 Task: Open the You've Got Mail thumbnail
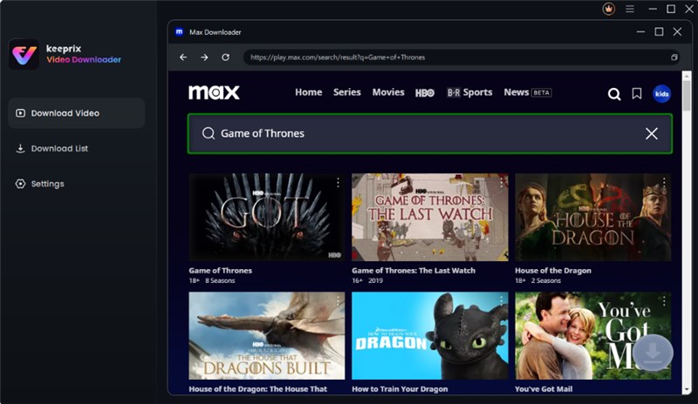click(593, 335)
